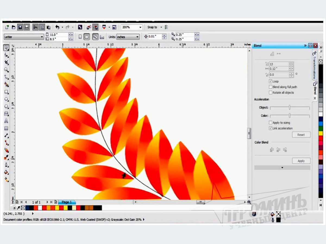This screenshot has height=244, width=326.
Task: Click the blend steps number field
Action: 279,64
